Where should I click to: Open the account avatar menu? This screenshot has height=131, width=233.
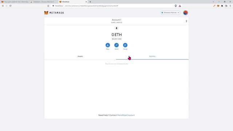(185, 13)
